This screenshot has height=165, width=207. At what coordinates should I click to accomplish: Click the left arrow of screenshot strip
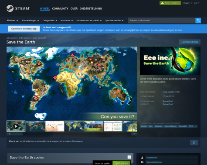[10, 134]
